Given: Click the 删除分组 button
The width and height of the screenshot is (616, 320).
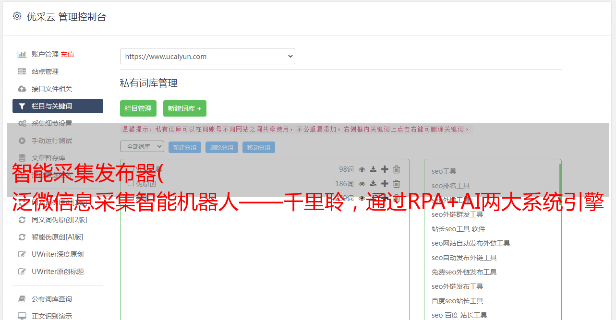Looking at the screenshot, I should (x=222, y=147).
